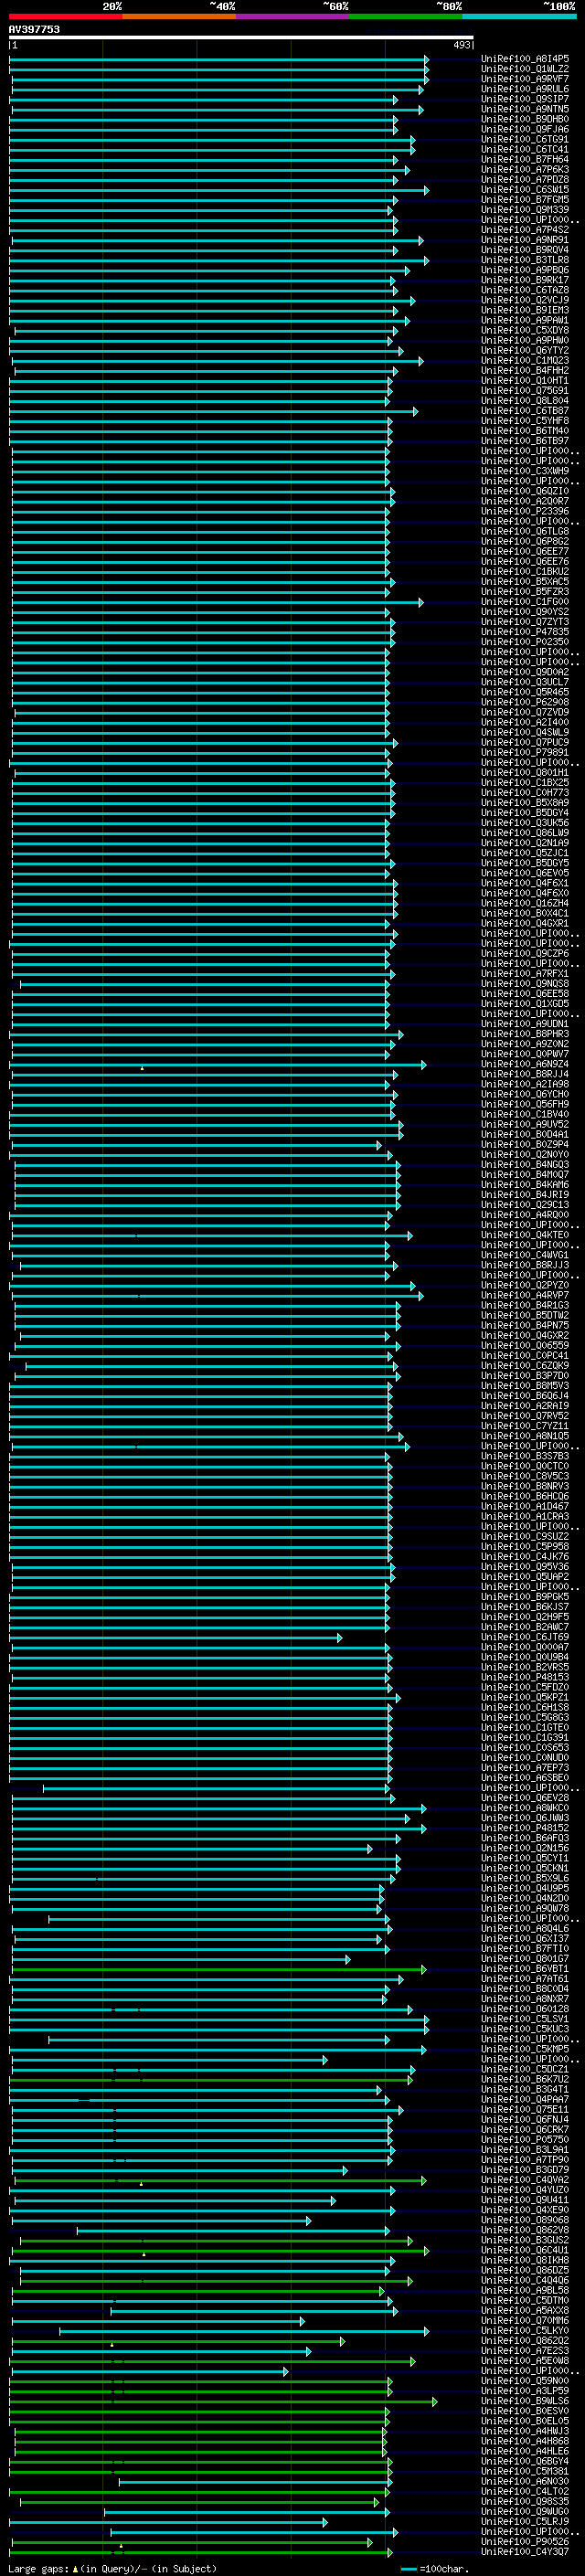585x2576 pixels.
Task: Select hit label UniRef100_C4Y3Q7
Action: pos(525,2551)
